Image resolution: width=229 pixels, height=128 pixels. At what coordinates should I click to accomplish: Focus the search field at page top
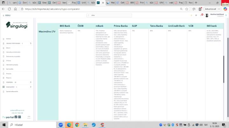click(x=109, y=15)
